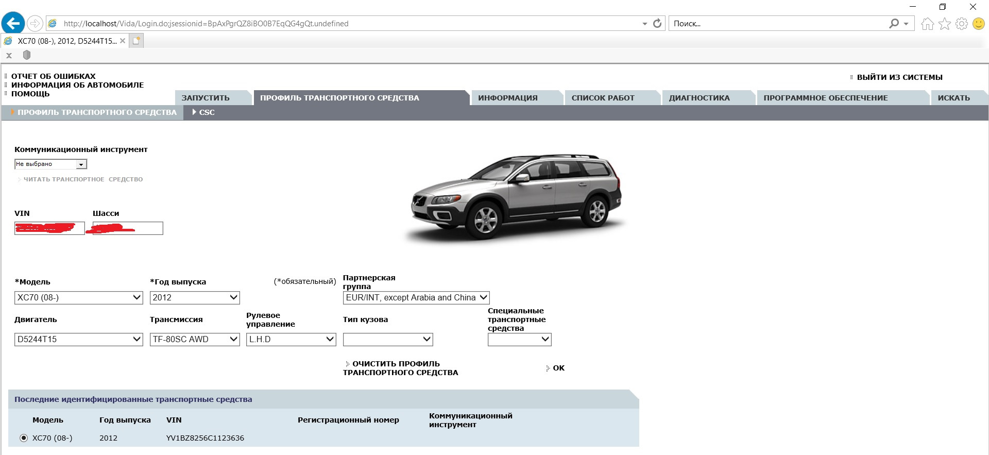Click the Поиск search box

778,24
